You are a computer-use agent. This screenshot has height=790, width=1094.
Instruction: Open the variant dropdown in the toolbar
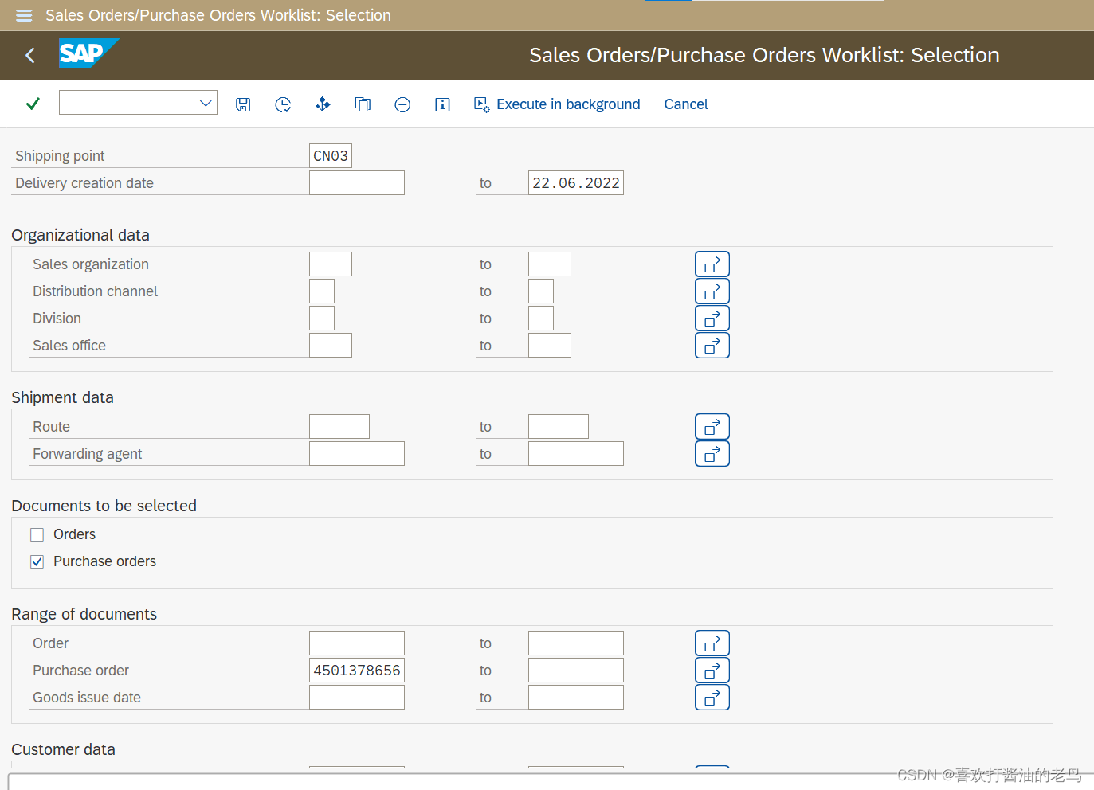click(206, 103)
